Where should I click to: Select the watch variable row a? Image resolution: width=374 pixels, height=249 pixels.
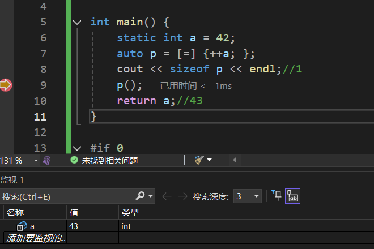[32, 226]
